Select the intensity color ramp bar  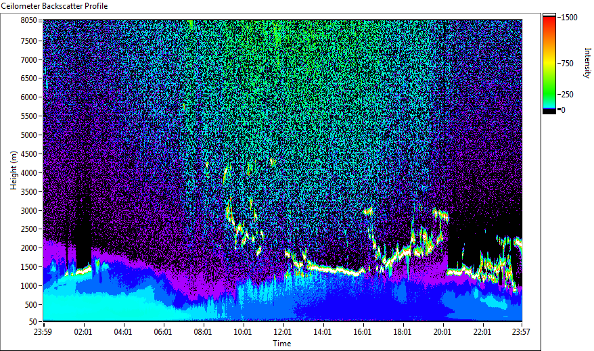549,64
